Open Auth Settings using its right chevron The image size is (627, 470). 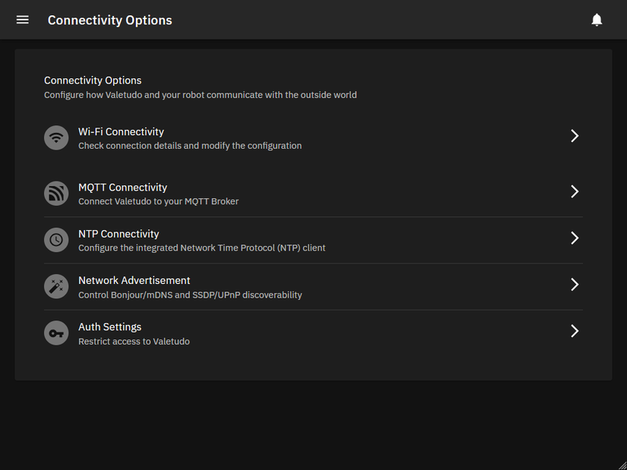pos(575,331)
